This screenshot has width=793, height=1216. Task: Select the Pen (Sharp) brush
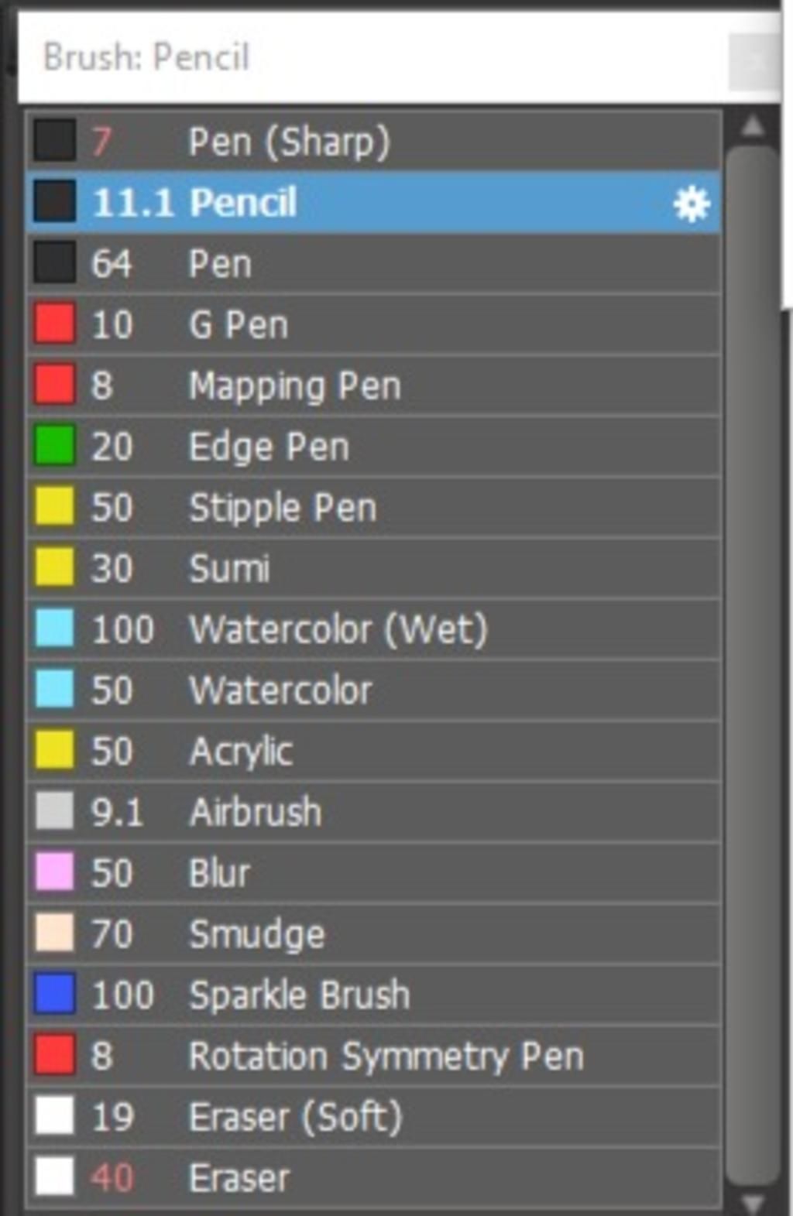coord(290,142)
